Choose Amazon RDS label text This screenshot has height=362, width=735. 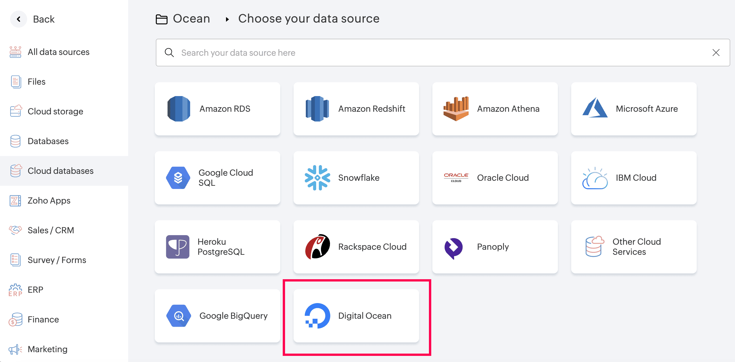click(x=225, y=109)
